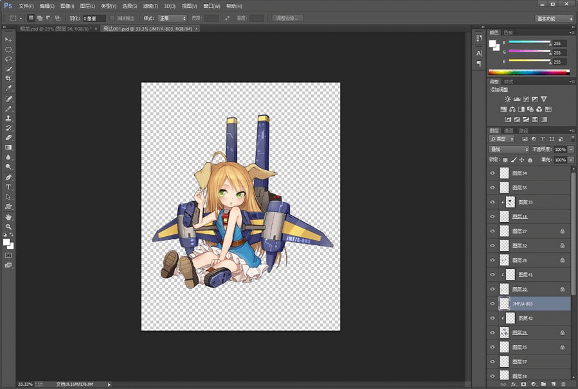Click the color spectrum ramp
578x389 pixels.
[529, 73]
